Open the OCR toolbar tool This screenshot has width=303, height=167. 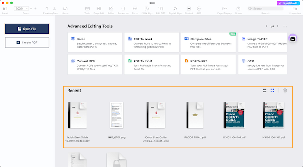point(199,9)
